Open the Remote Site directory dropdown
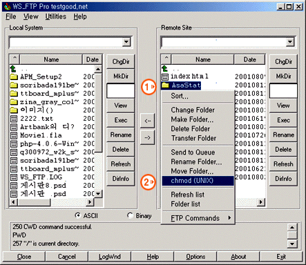 [290, 42]
